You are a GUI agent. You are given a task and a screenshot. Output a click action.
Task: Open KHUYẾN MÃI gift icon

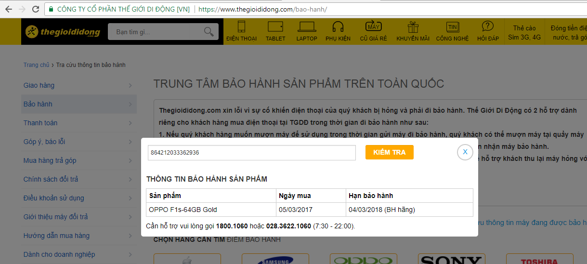(x=413, y=31)
